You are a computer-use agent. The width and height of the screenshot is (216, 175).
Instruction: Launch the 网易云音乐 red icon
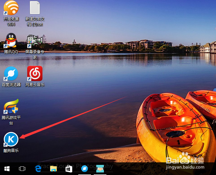[x=35, y=73]
